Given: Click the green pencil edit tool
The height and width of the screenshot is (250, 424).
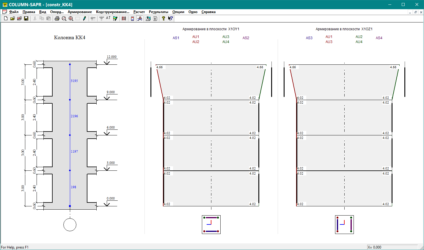Looking at the screenshot, I should point(84,18).
